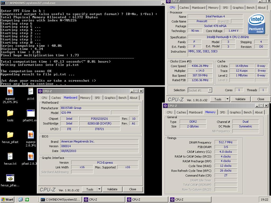
Task: Open the Socket #1 selection dropdown
Action: [210, 90]
